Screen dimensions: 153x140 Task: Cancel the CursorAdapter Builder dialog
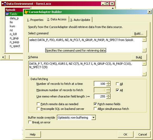click(x=142, y=134)
